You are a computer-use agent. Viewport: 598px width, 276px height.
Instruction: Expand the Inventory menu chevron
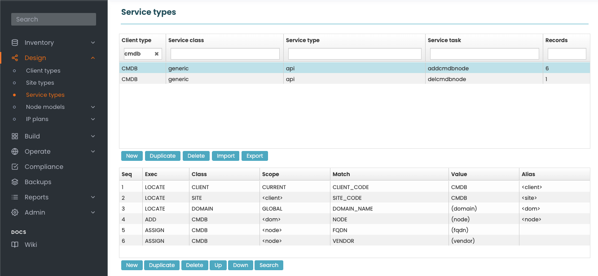[93, 43]
